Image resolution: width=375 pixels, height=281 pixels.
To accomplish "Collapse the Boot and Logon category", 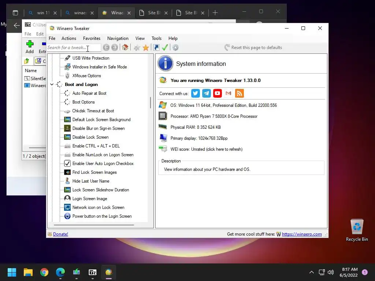I will point(52,85).
